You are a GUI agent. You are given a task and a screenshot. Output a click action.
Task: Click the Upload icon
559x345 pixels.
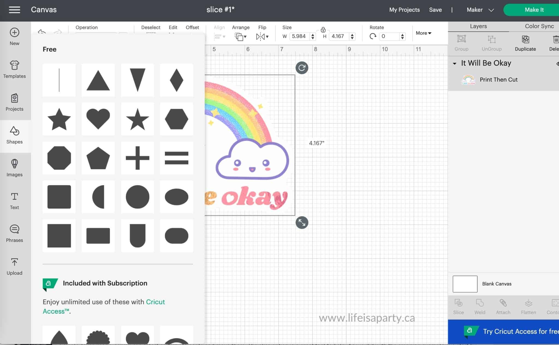[x=14, y=267]
